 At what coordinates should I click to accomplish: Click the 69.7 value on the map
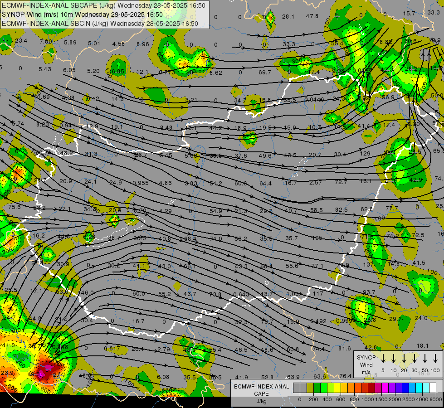265,73
